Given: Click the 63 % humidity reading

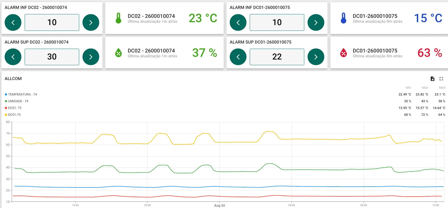Looking at the screenshot, I should (430, 53).
